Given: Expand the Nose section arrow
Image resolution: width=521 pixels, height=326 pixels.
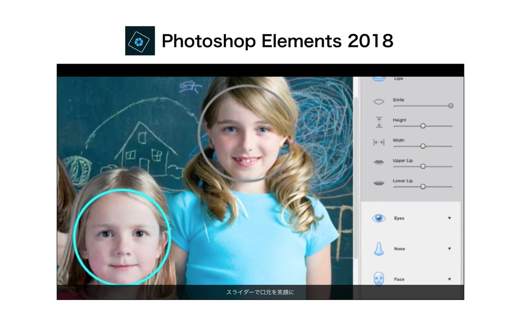Looking at the screenshot, I should 449,249.
